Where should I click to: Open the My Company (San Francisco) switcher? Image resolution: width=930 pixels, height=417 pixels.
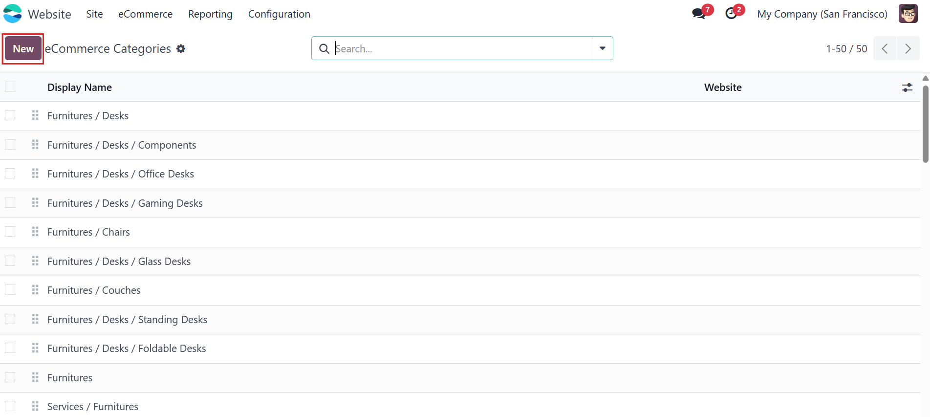[x=822, y=14]
